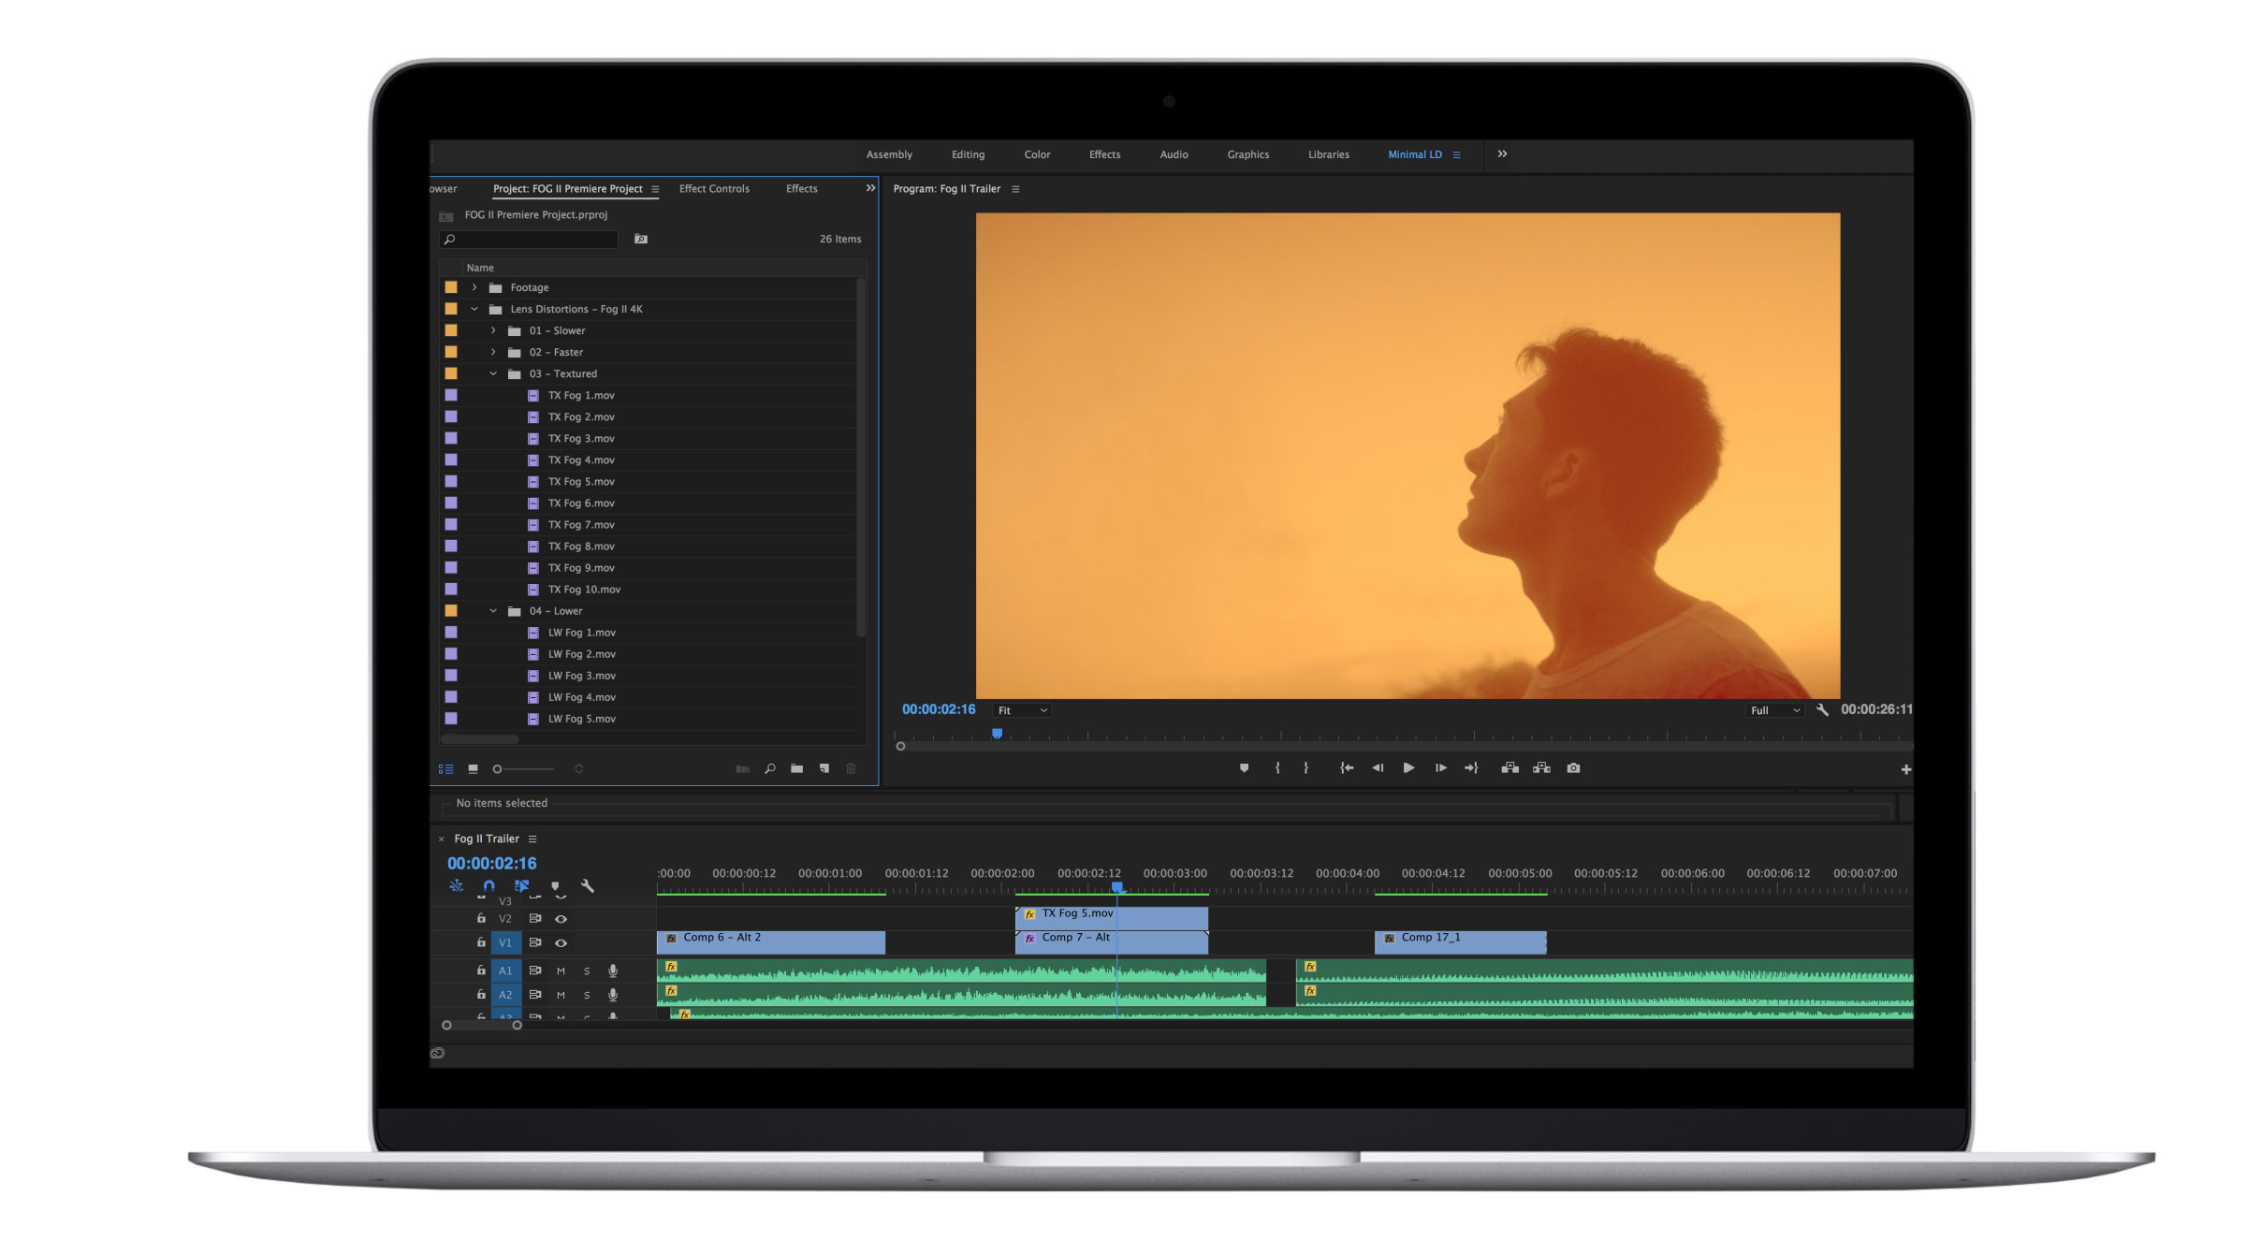Toggle lock on track V1

481,942
